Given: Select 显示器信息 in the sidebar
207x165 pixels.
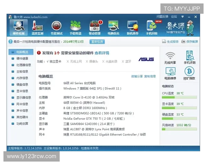Looking at the screenshot, I should coord(21,98).
